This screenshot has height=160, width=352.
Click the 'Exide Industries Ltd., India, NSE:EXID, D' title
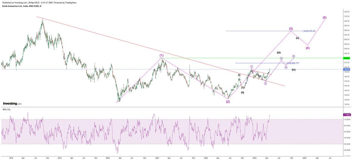point(21,6)
